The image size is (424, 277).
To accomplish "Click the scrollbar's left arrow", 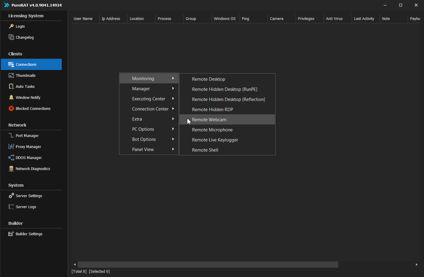I will [x=75, y=264].
